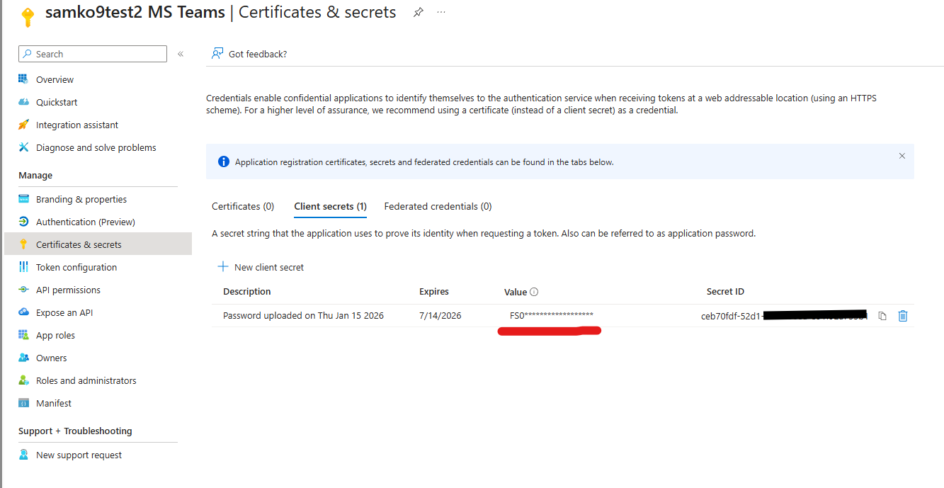Click the info icon next to Value

535,292
